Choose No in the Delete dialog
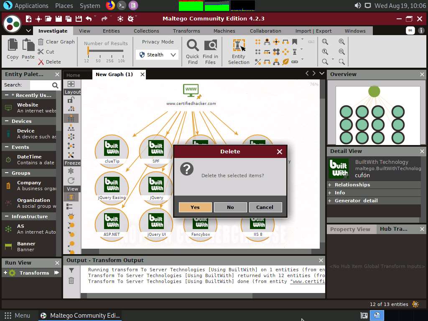This screenshot has height=321, width=428. tap(230, 207)
